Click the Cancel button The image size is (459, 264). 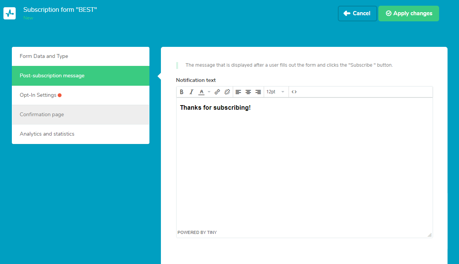click(x=357, y=13)
